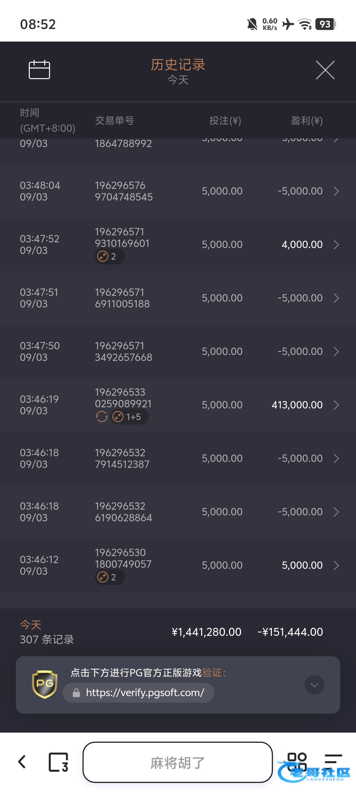
Task: Tap the respin circular icon on the 413,000.00 record
Action: pos(102,417)
